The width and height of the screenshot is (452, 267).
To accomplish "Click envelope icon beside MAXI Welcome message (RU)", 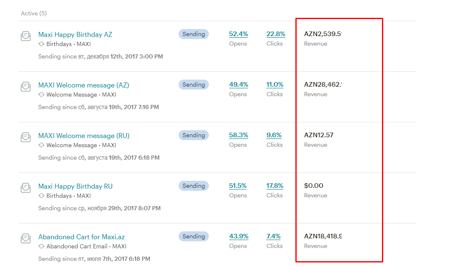I will (x=26, y=137).
